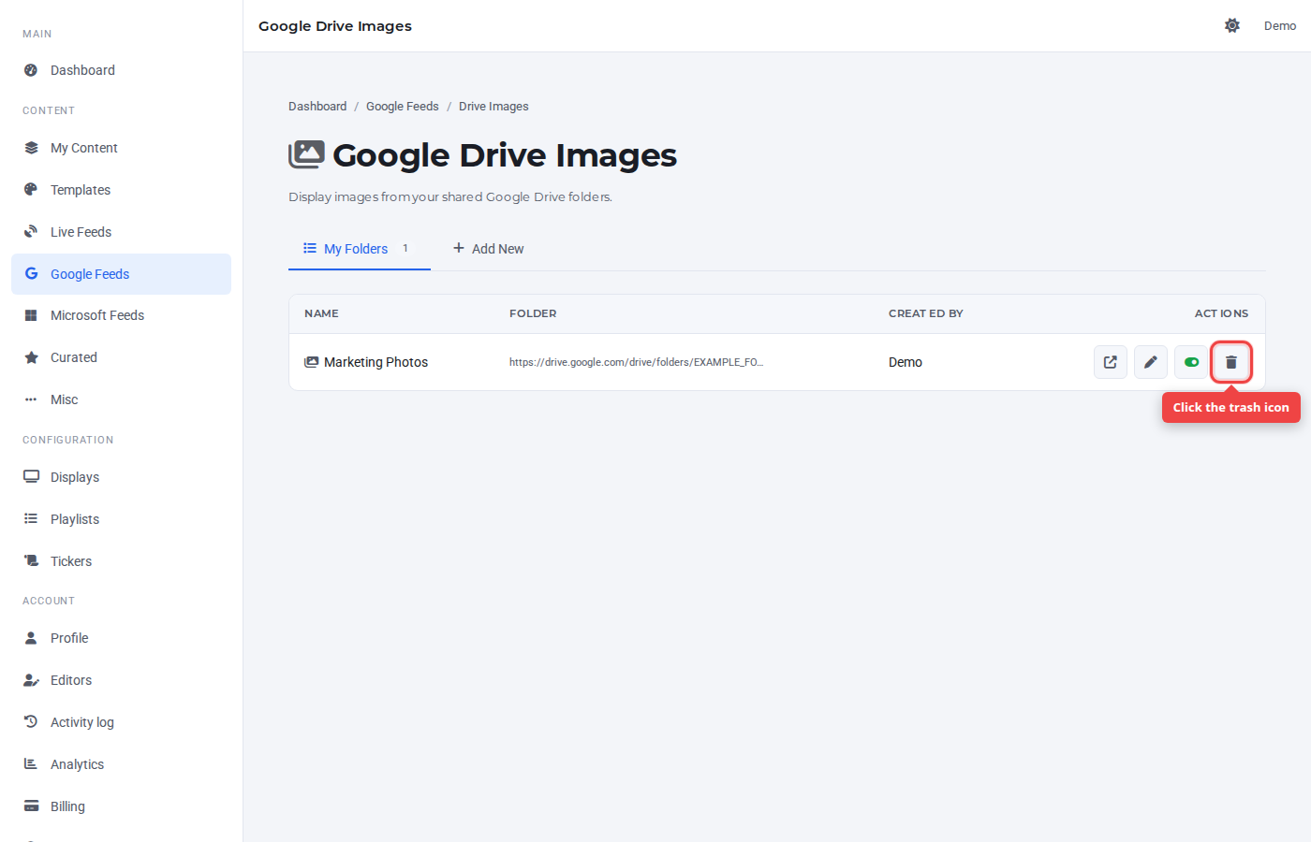This screenshot has height=842, width=1311.
Task: Click the Marketing Photos folder name
Action: tap(376, 362)
